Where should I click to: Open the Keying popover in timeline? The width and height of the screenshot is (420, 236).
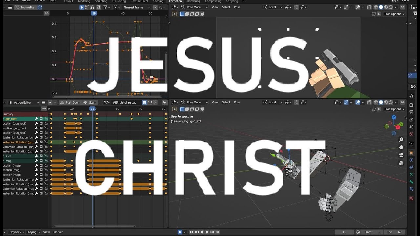[x=33, y=232]
